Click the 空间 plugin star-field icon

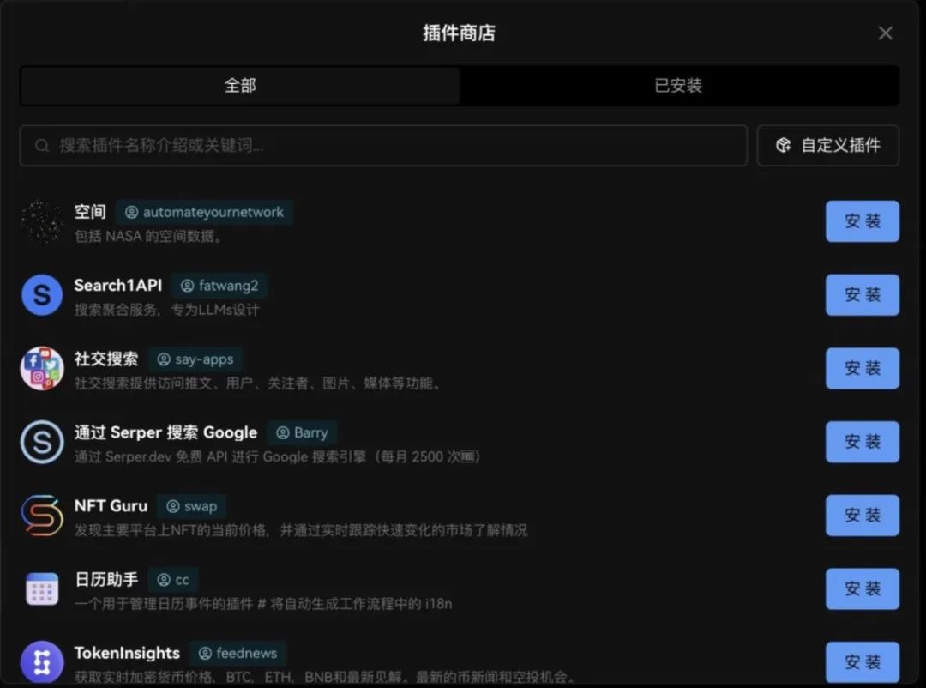point(42,221)
